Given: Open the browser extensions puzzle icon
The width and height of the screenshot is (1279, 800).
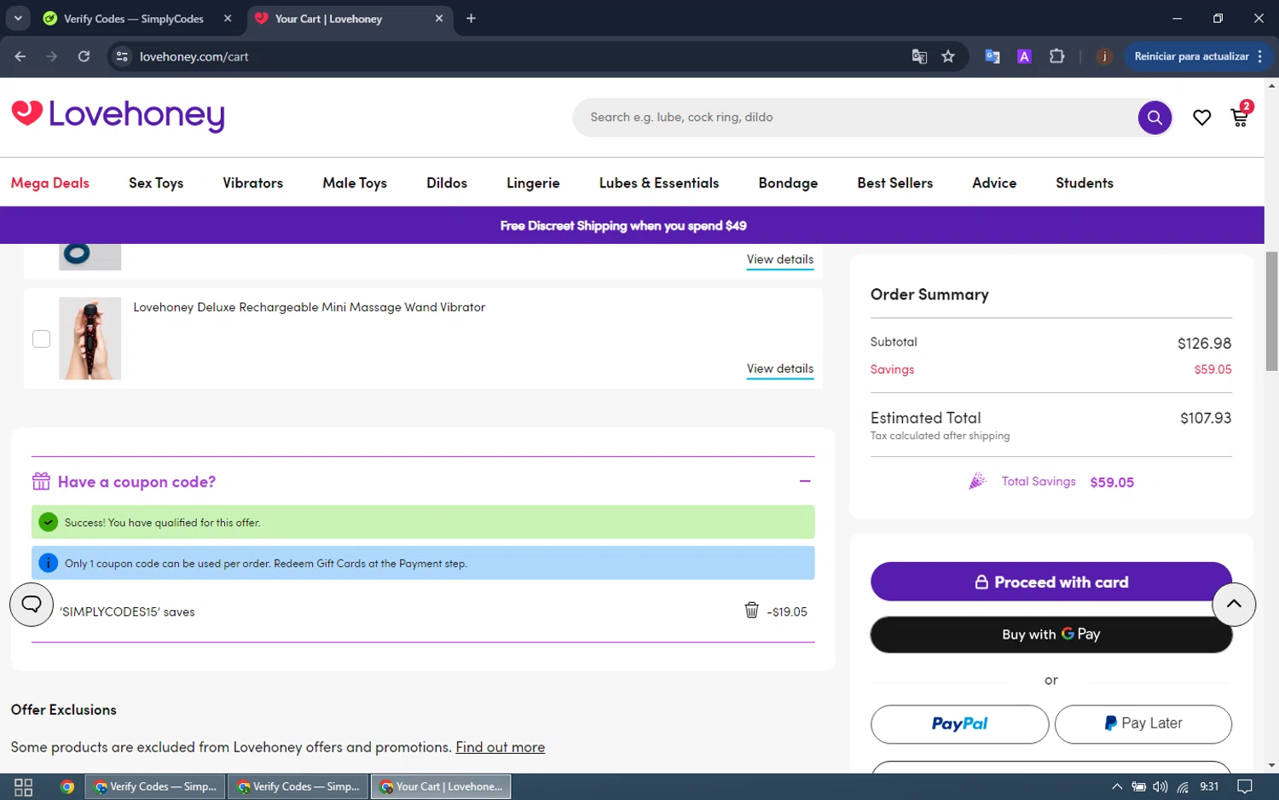Looking at the screenshot, I should (x=1056, y=56).
